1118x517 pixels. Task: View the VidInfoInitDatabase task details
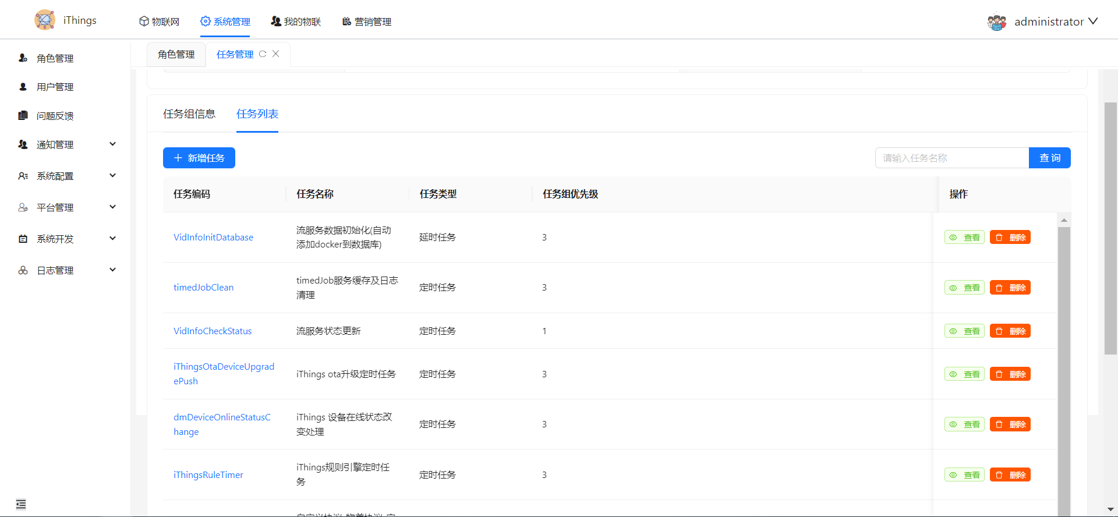pos(964,238)
